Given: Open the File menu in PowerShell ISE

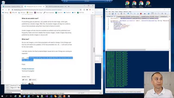Looking at the screenshot, I should tap(107, 12).
